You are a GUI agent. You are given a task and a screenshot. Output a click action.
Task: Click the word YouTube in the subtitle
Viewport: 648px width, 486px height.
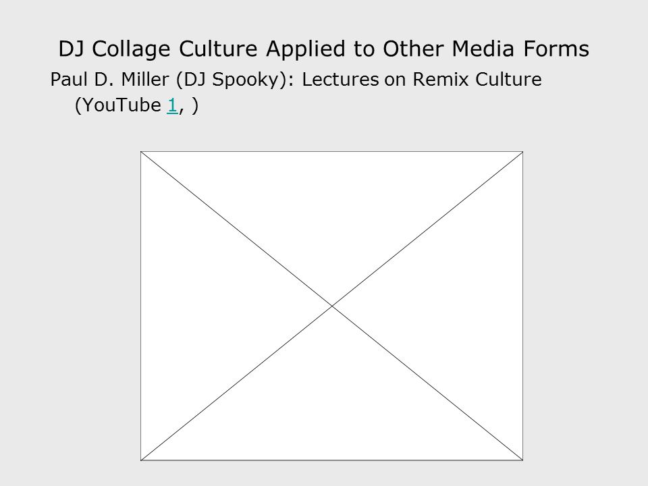122,105
